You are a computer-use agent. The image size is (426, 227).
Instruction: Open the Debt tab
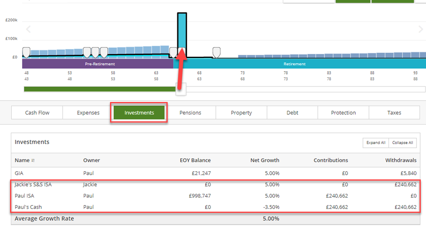pos(292,113)
